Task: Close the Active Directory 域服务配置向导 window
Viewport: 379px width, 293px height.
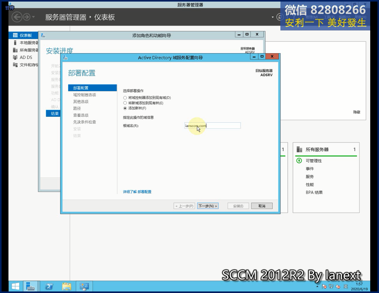Action: coord(272,57)
